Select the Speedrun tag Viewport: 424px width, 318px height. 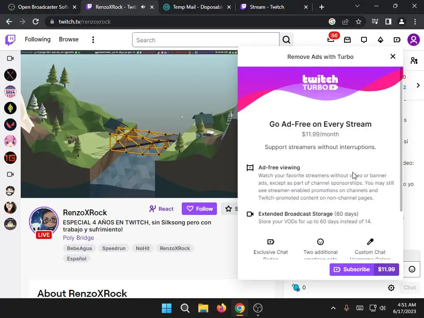click(x=113, y=248)
